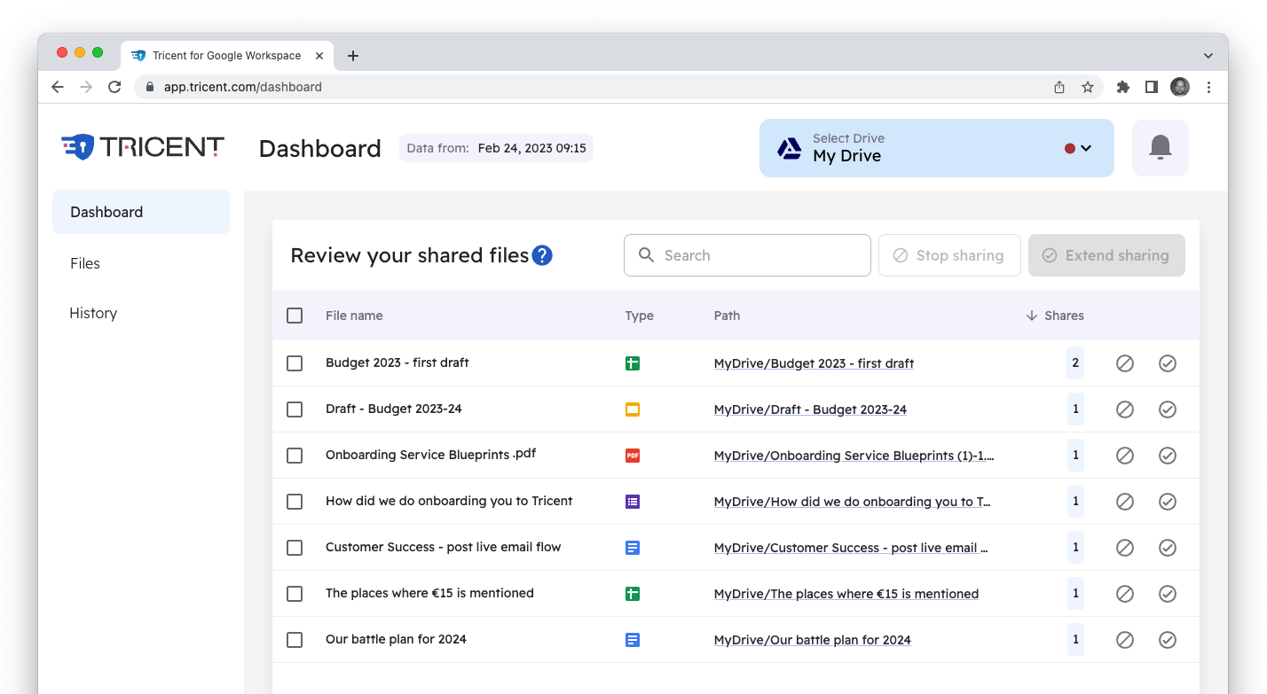Open path link MyDrive/Draft - Budget 2023-24
Screen dimensions: 1267x694
tap(810, 409)
